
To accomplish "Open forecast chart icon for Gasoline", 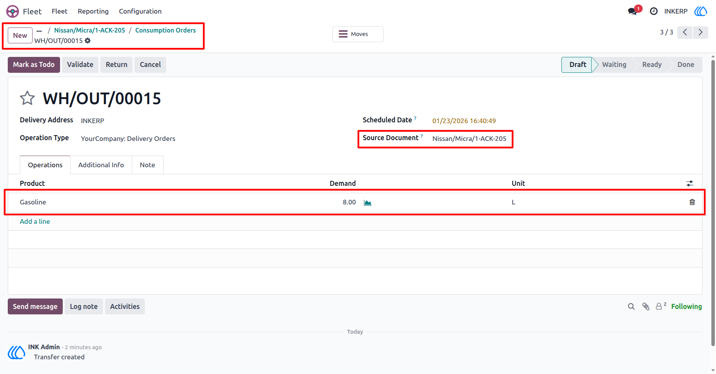I will (368, 202).
